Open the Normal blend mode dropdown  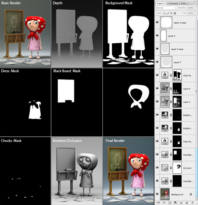166,8
